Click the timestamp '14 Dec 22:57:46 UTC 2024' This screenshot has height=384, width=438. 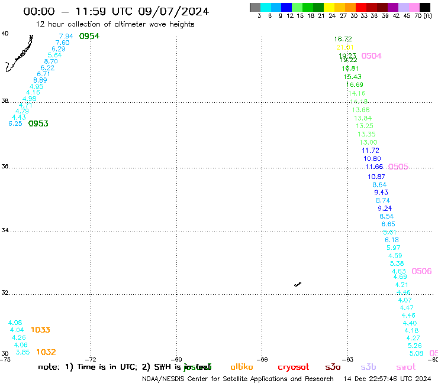(387, 379)
